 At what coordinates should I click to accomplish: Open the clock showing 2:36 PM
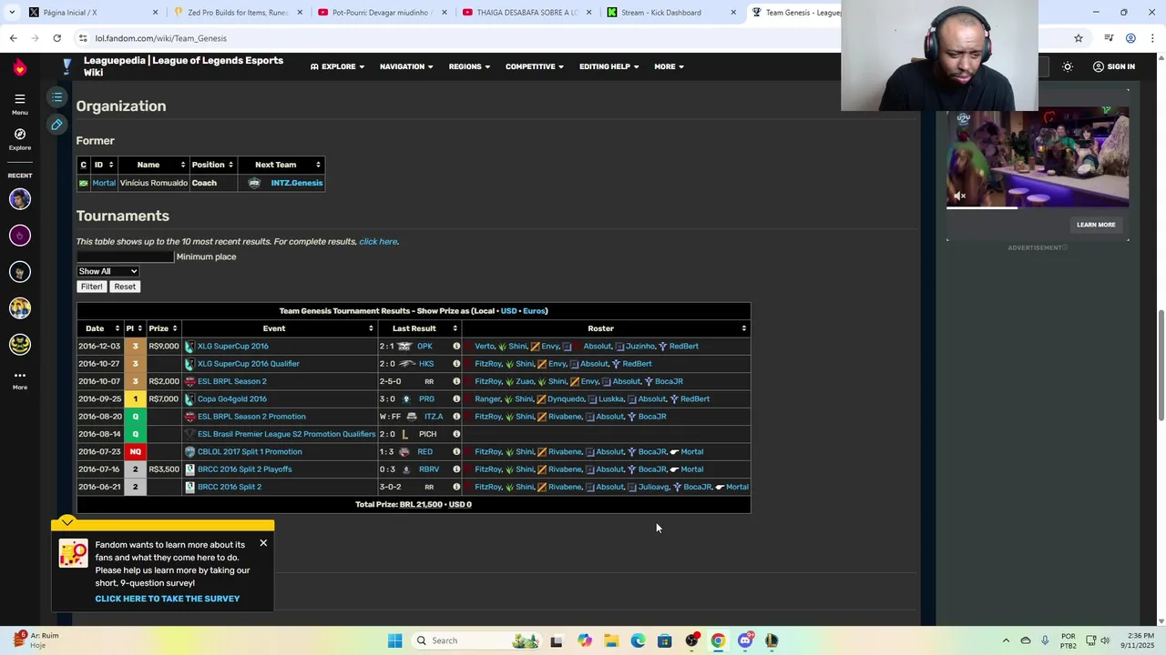[x=1141, y=640]
